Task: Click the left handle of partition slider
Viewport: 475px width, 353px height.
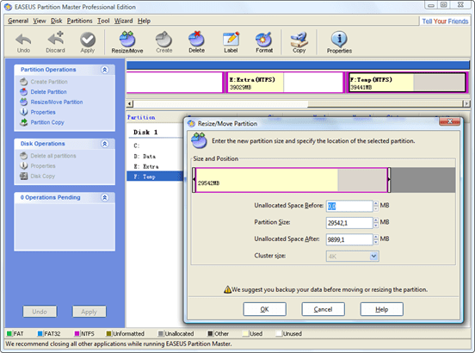Action: [194, 180]
